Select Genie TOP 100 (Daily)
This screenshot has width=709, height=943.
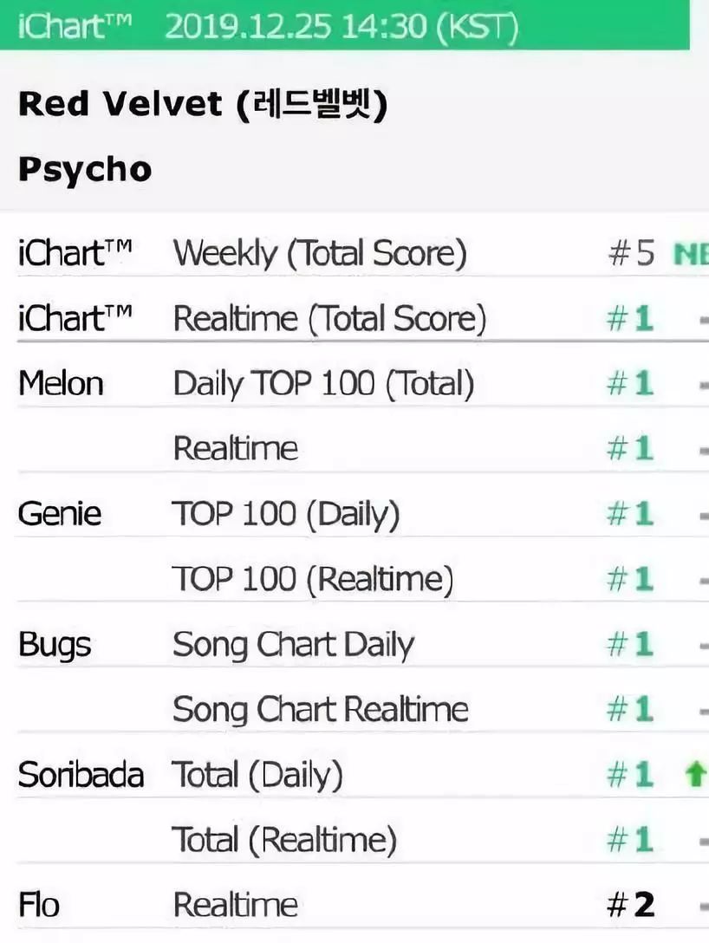click(286, 514)
